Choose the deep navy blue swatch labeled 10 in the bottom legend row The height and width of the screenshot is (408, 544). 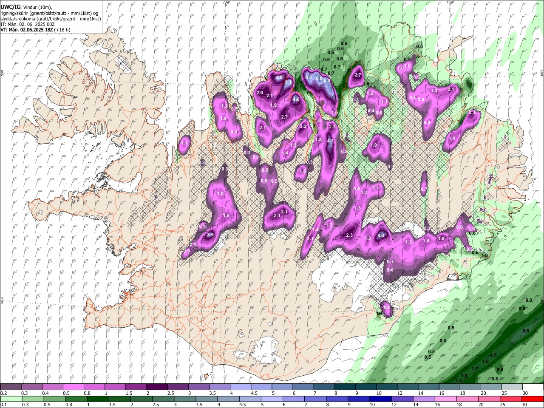point(380,399)
